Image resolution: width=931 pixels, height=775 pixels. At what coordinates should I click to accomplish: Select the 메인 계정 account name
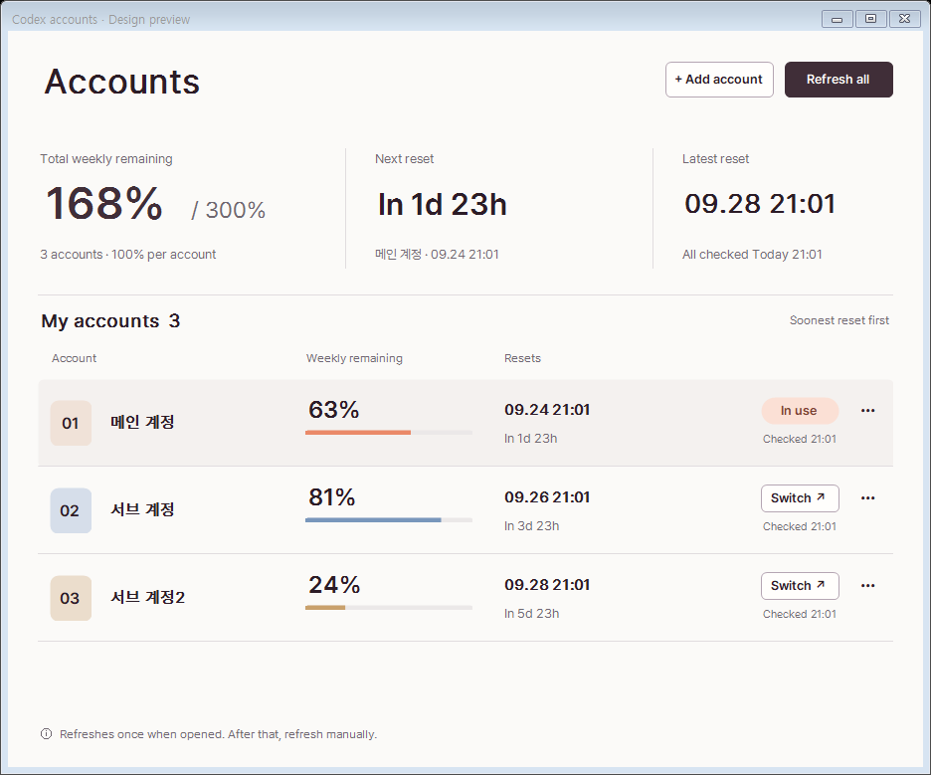(x=142, y=422)
